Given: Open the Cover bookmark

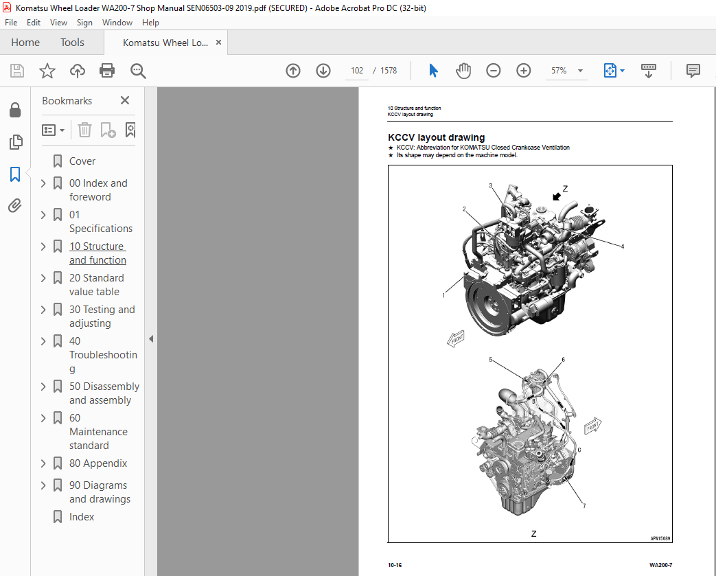Looking at the screenshot, I should [x=82, y=161].
